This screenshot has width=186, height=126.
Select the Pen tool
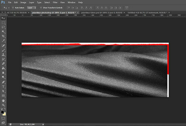tap(3, 82)
